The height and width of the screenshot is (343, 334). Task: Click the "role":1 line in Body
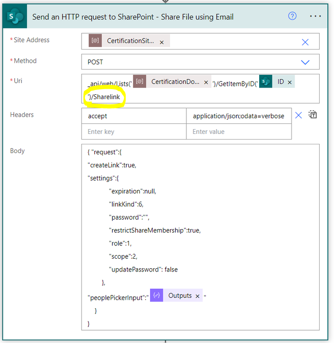point(120,243)
